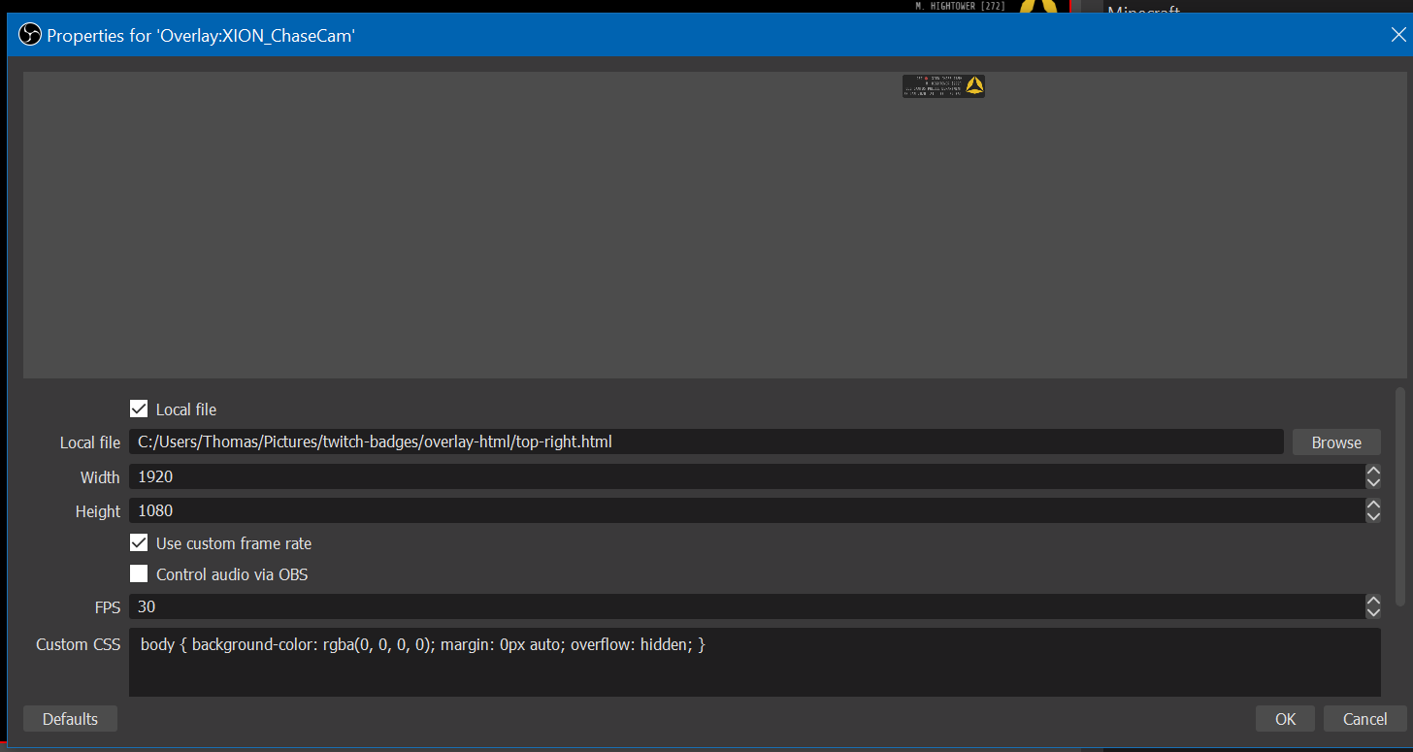Enable Control audio via OBS
This screenshot has height=752, width=1413.
[139, 574]
